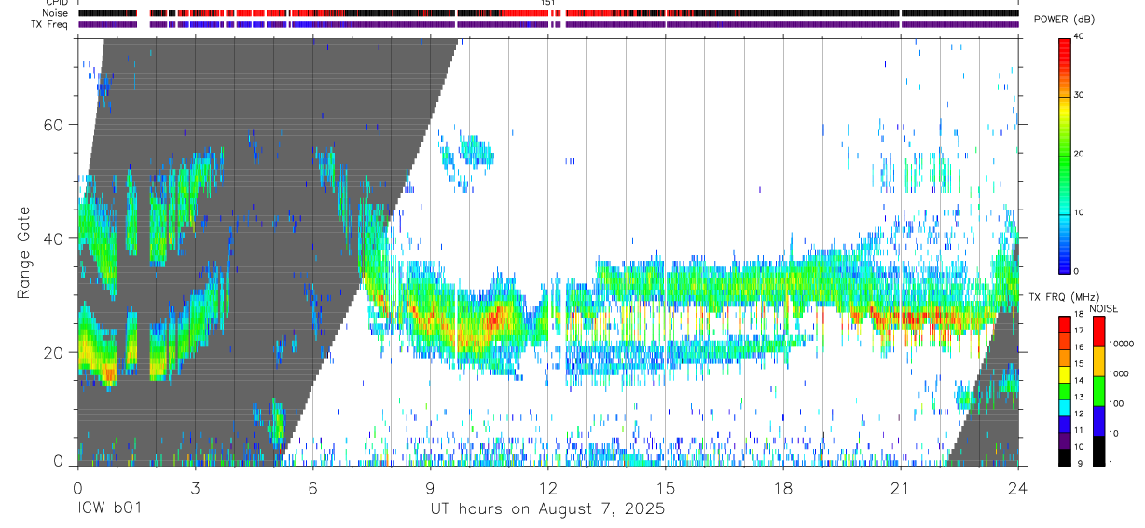Select the 'TX FRQ (MHz)' legend title
This screenshot has width=1145, height=528.
pos(1064,296)
